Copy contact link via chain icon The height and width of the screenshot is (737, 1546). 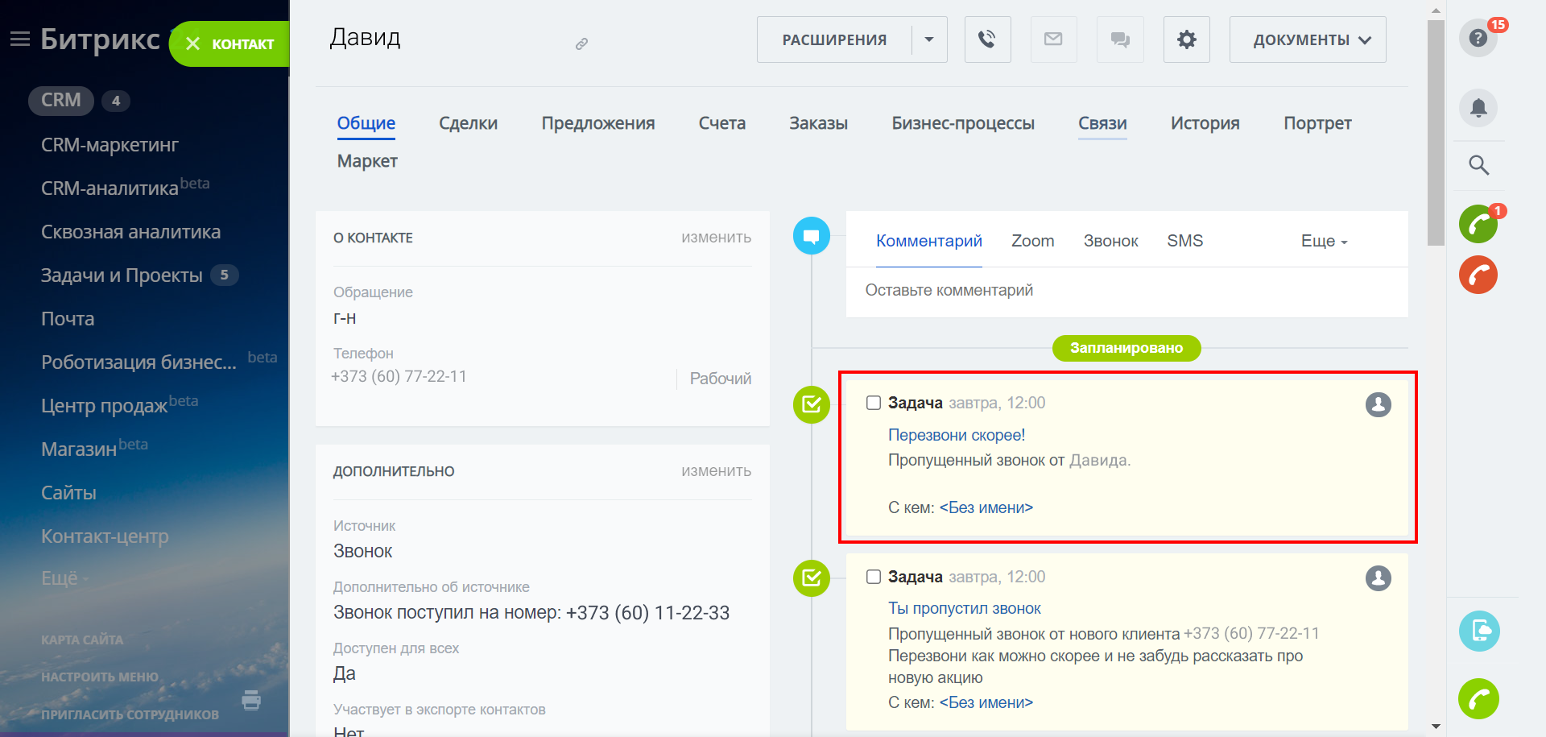click(581, 44)
